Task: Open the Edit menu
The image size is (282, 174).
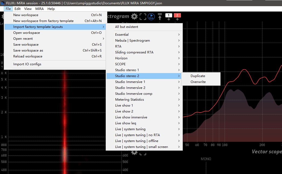Action: (18, 9)
